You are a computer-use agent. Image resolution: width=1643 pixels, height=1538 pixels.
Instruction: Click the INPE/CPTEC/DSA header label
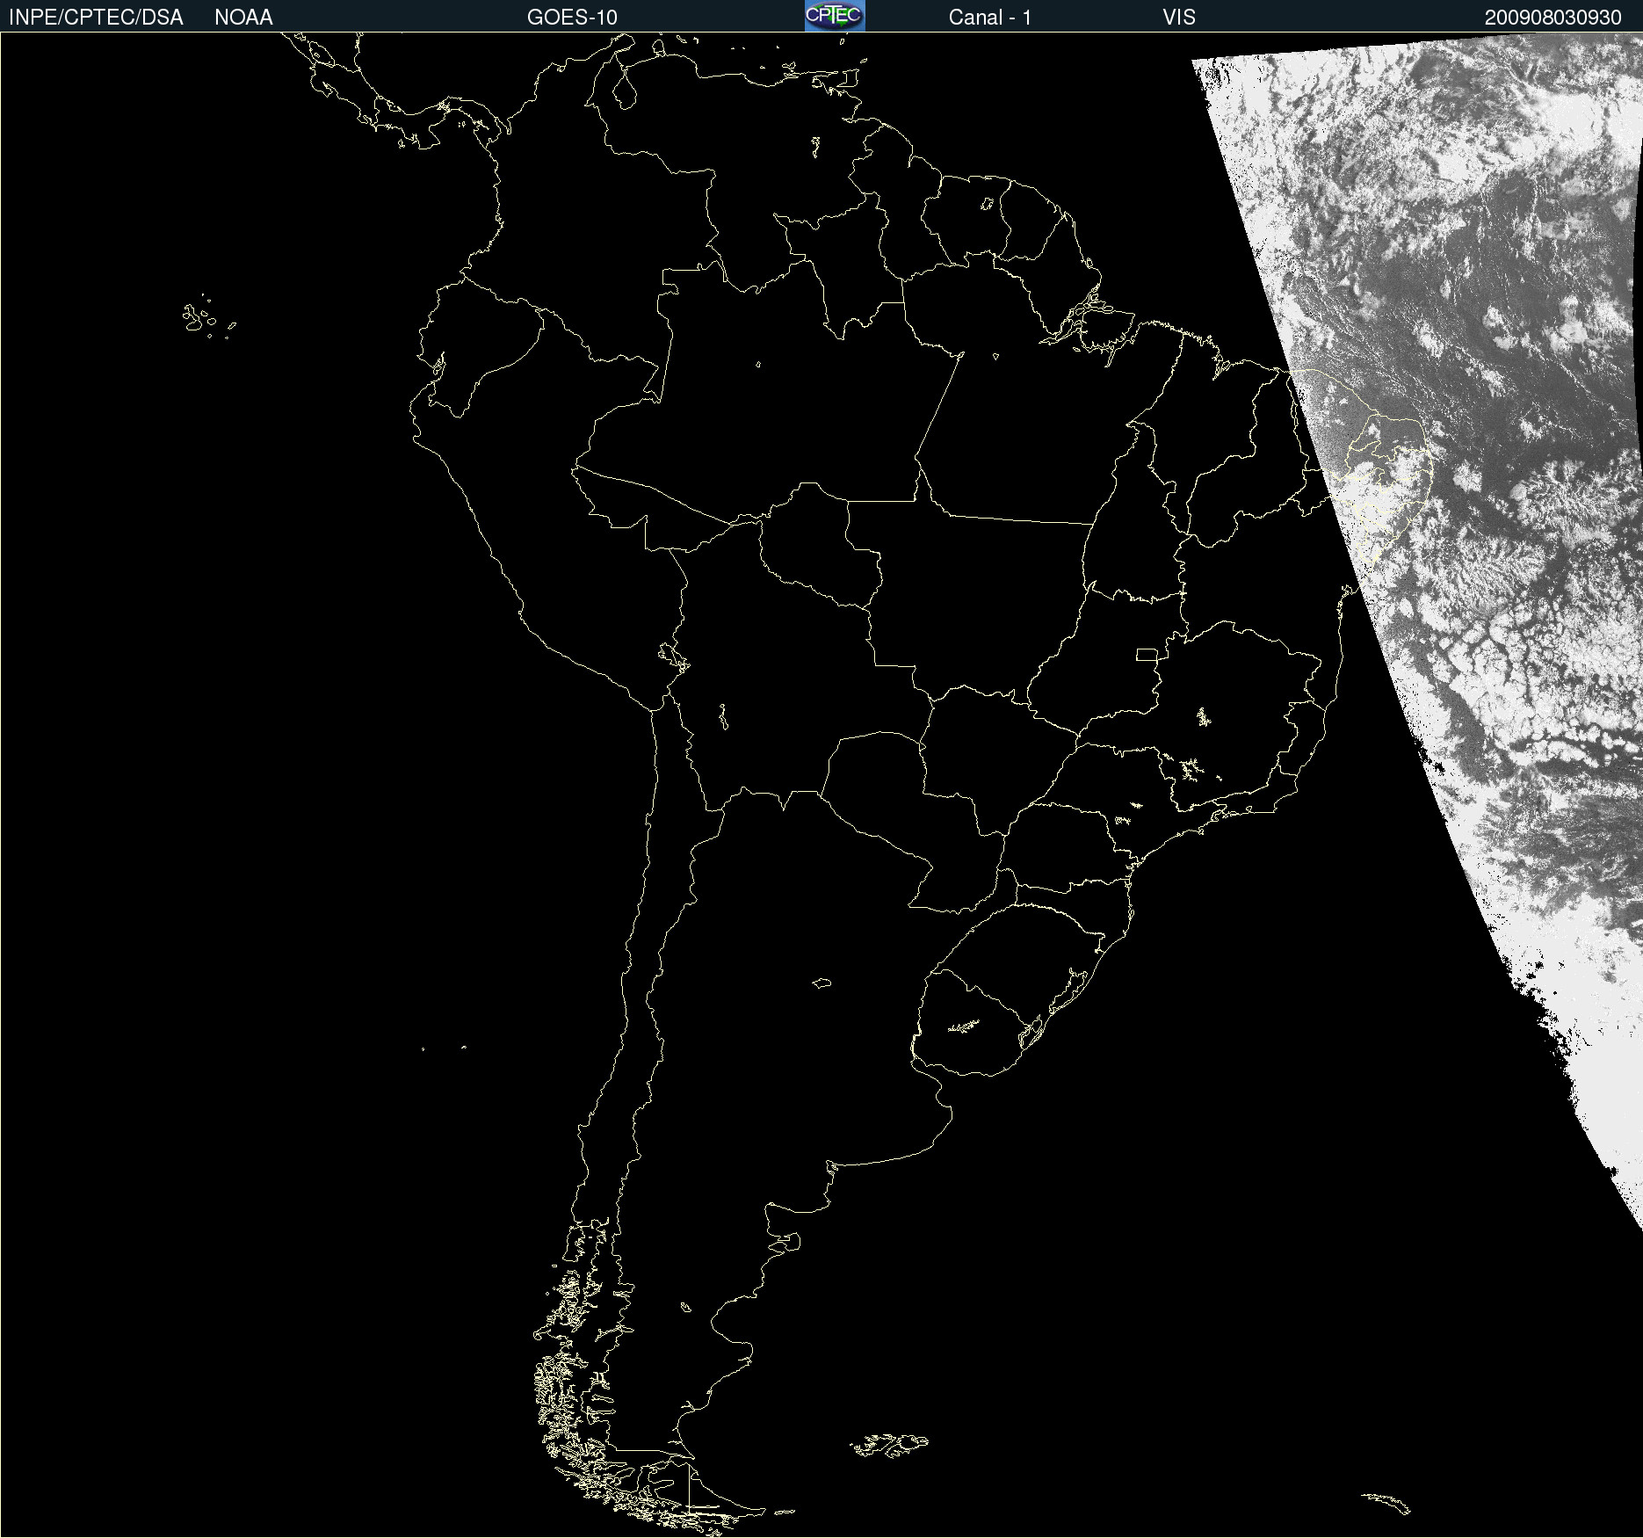(96, 18)
